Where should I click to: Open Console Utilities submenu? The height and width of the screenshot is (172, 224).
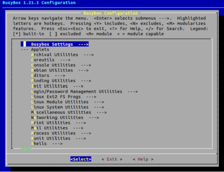click(61, 65)
